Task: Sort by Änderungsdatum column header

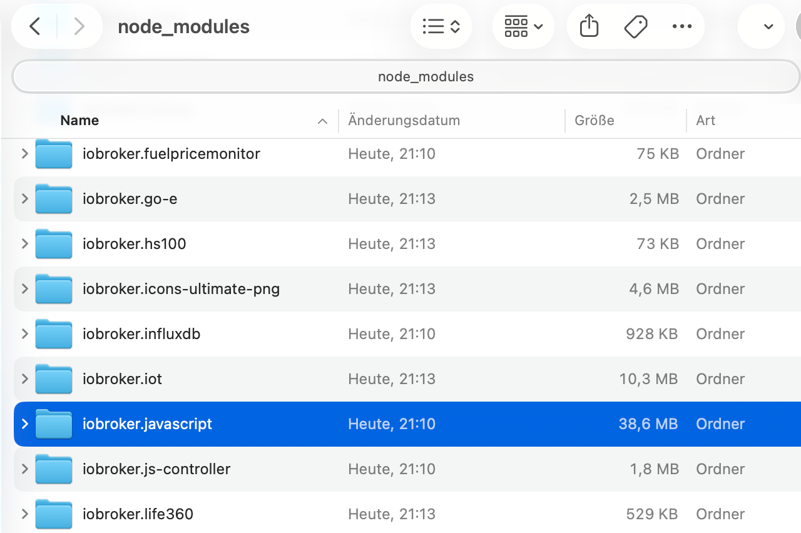Action: (x=404, y=120)
